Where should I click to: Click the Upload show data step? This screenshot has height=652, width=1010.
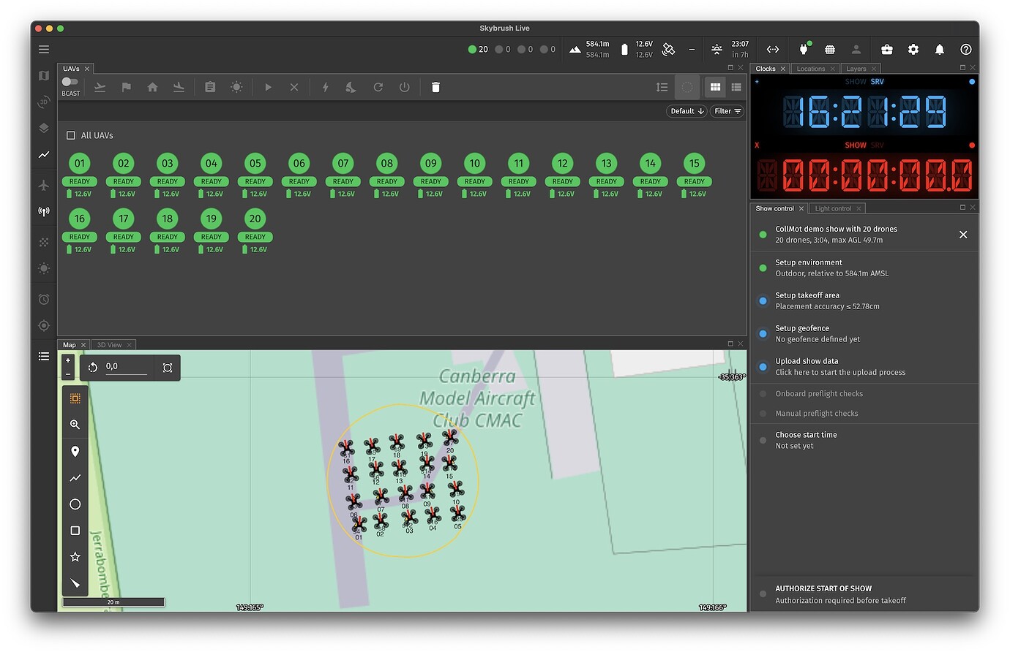pos(807,360)
